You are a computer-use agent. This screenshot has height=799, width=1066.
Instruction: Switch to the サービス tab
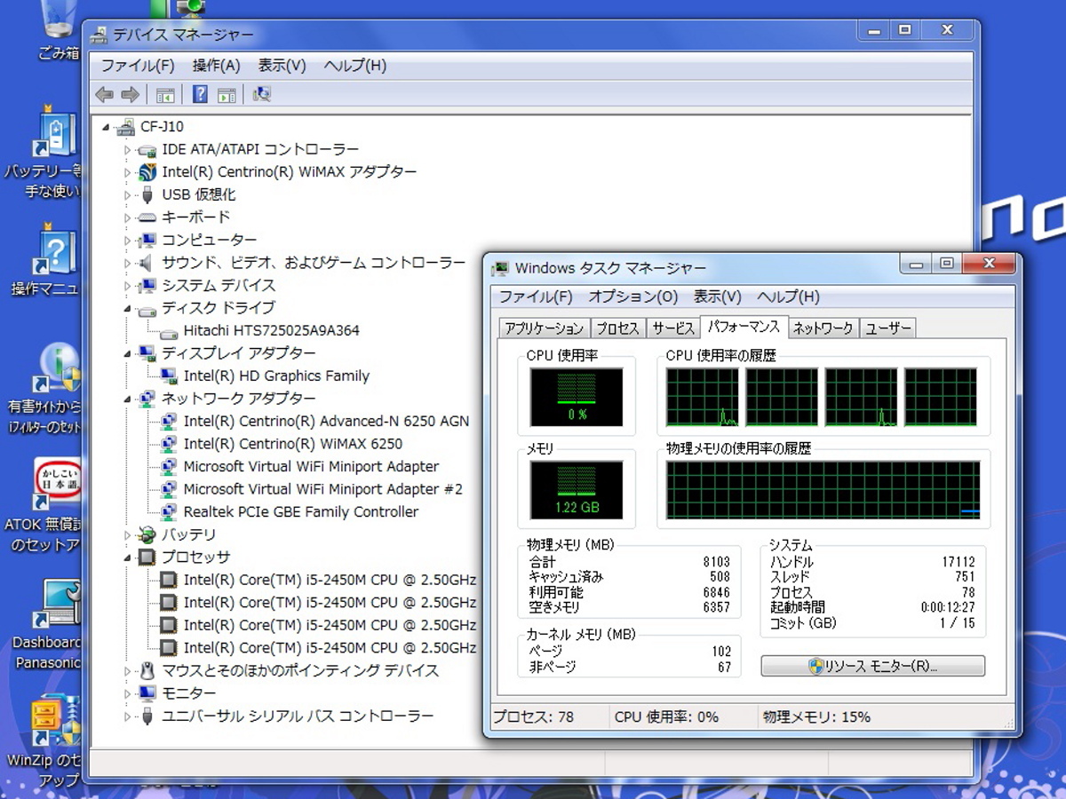point(672,328)
